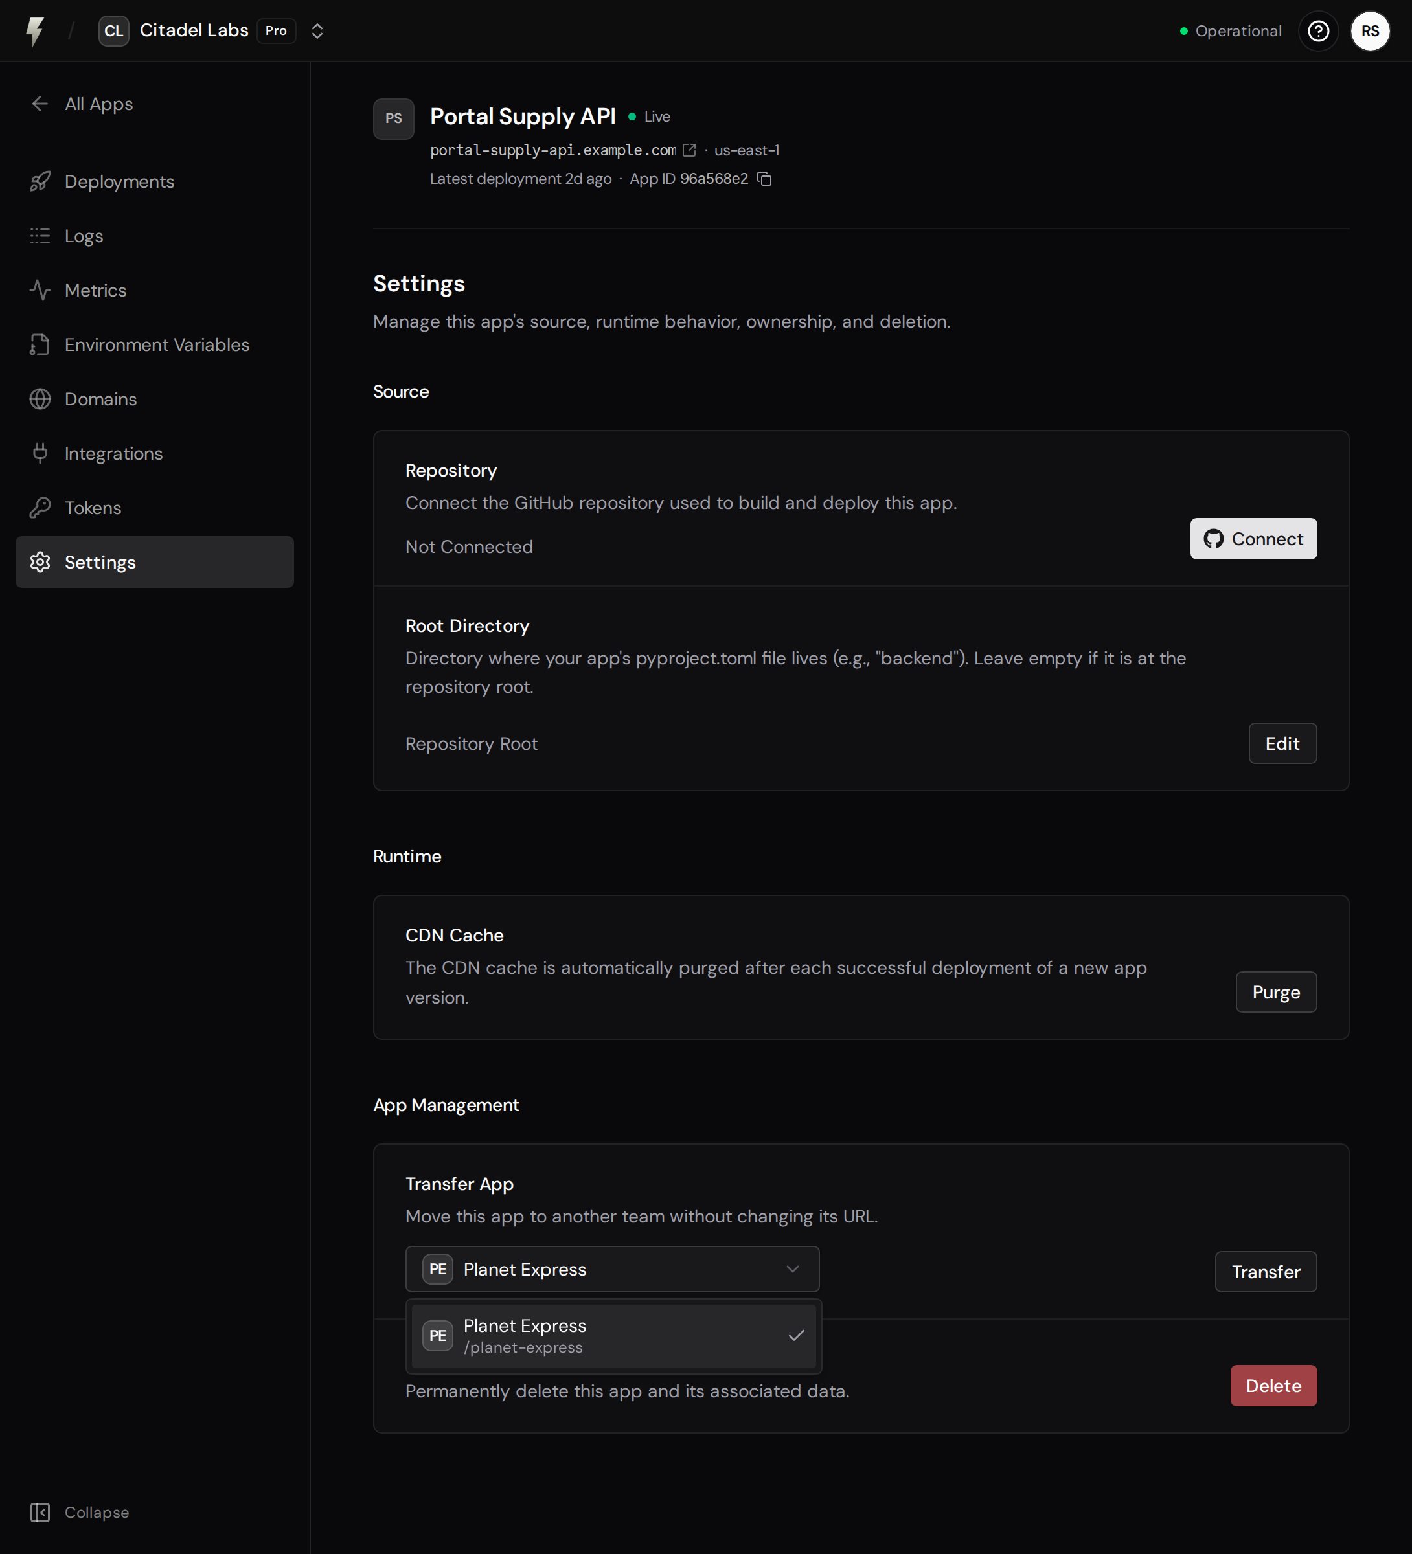Open Deployments in the sidebar
Viewport: 1412px width, 1554px height.
point(154,181)
